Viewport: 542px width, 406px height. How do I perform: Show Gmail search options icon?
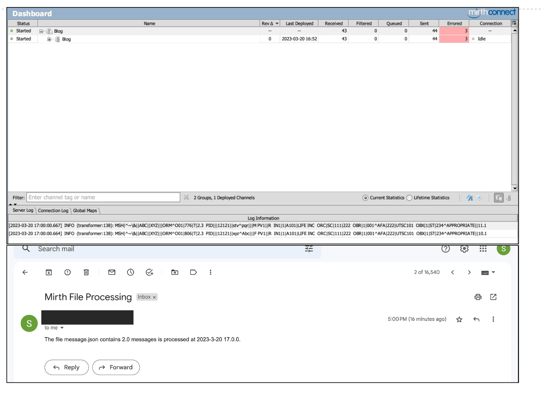click(x=309, y=249)
